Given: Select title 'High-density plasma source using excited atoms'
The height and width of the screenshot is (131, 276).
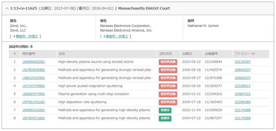Looking at the screenshot, I should pos(96,62).
